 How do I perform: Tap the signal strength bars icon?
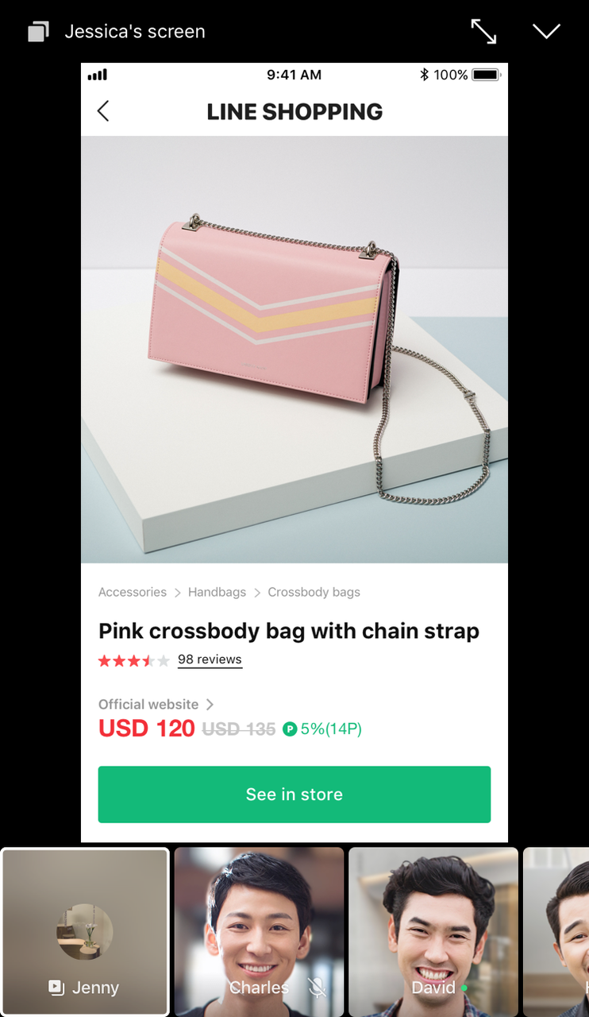98,75
